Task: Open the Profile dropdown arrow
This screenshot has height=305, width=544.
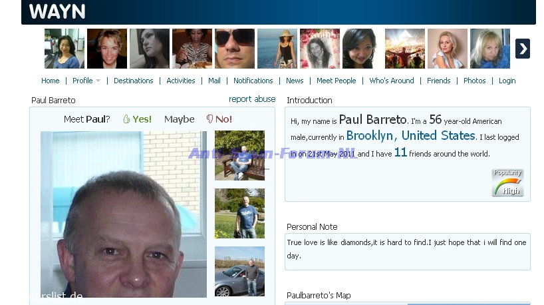Action: pyautogui.click(x=98, y=81)
